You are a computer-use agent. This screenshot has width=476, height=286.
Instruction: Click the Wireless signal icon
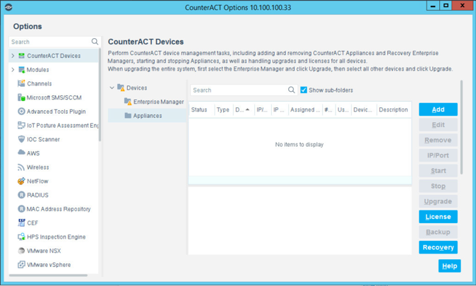pyautogui.click(x=21, y=167)
